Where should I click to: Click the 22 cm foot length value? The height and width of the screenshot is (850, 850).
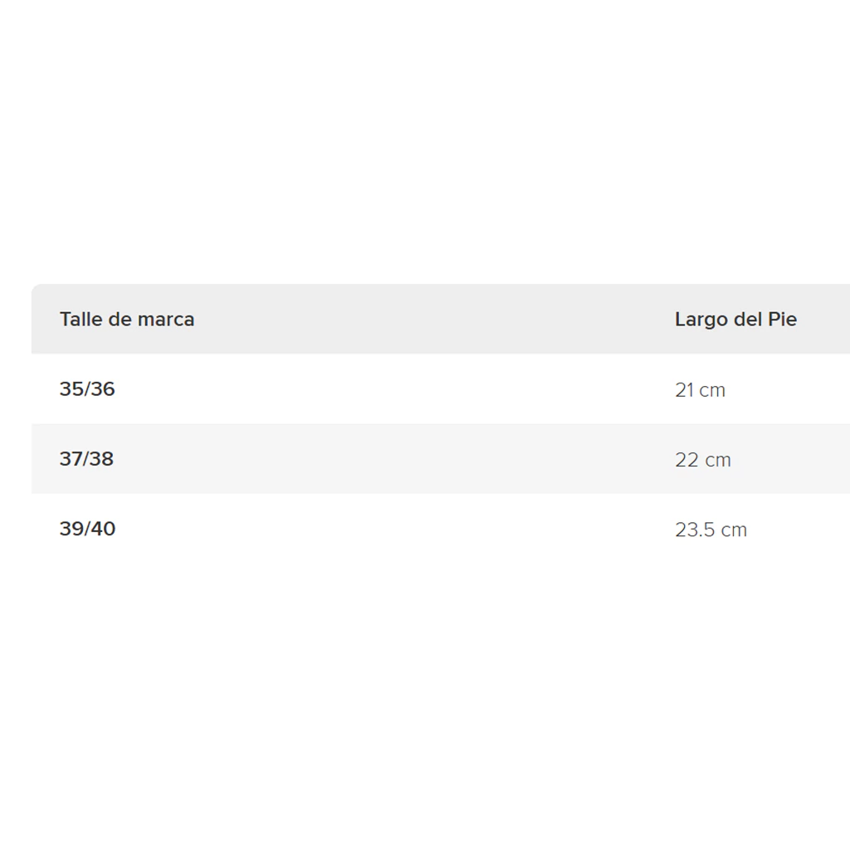pos(703,460)
